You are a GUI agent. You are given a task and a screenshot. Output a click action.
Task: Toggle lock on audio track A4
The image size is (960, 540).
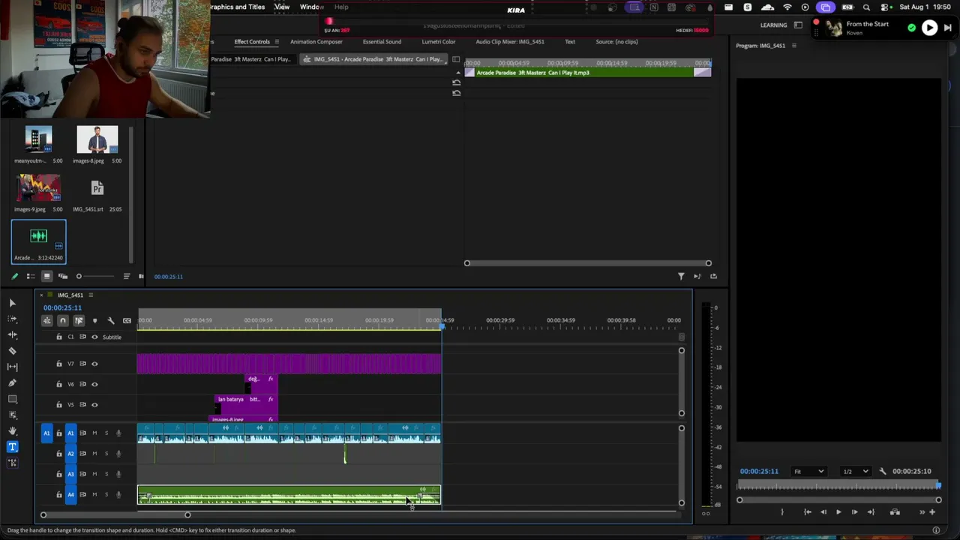coord(59,495)
